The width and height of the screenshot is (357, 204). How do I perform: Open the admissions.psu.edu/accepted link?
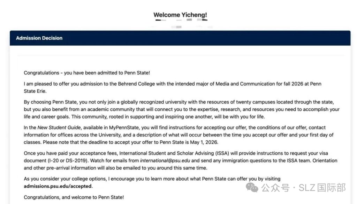pos(58,186)
